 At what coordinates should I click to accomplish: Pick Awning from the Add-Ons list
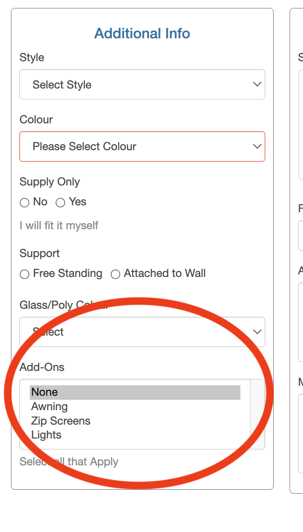(50, 407)
